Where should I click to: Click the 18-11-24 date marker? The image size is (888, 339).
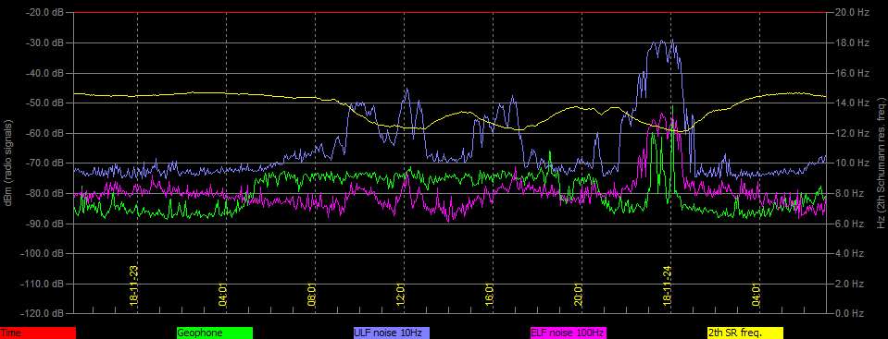pyautogui.click(x=668, y=285)
